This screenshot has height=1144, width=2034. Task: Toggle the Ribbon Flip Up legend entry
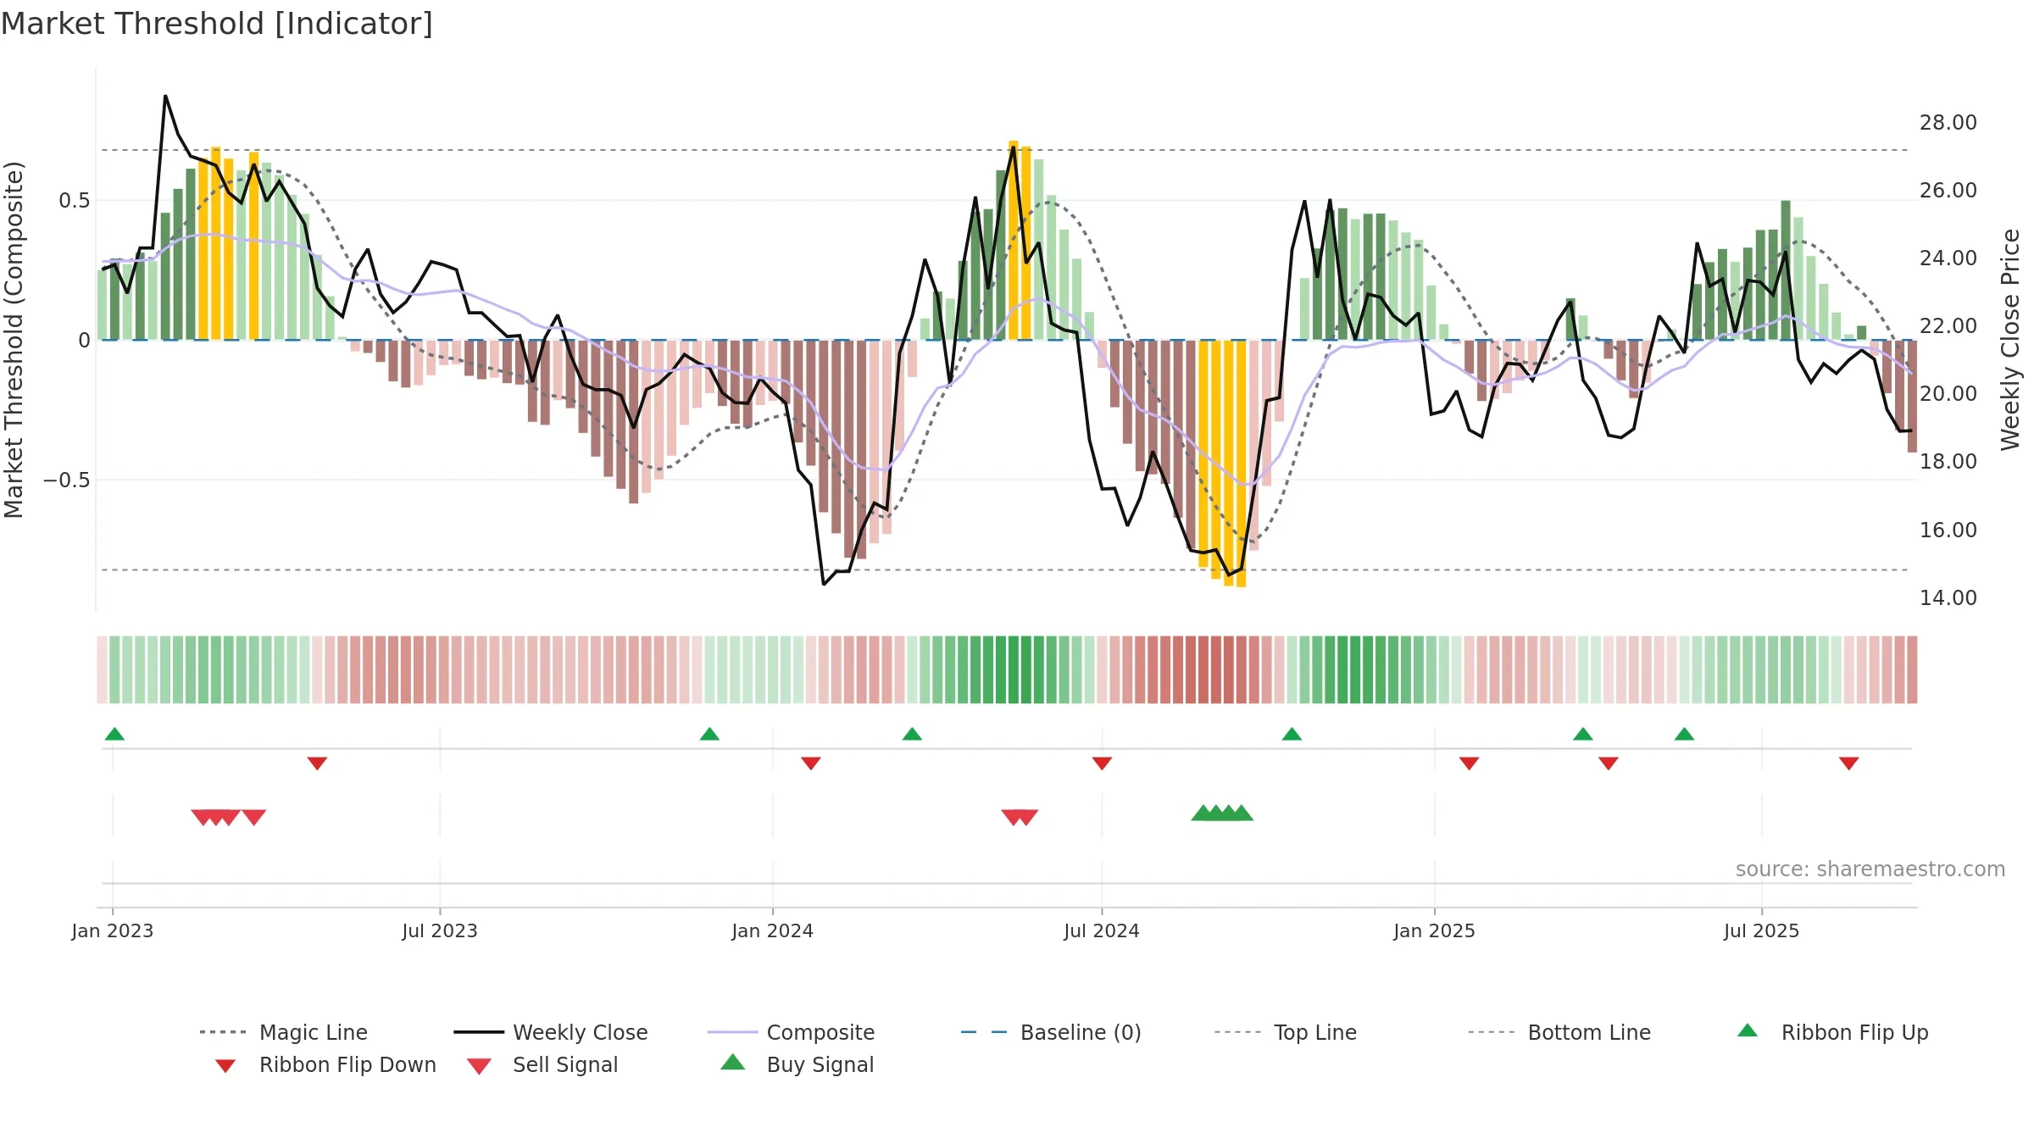[1832, 1032]
